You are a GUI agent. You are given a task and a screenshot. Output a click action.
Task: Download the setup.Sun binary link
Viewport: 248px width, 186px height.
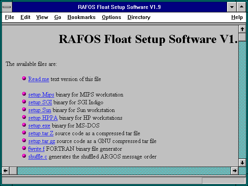(x=40, y=110)
